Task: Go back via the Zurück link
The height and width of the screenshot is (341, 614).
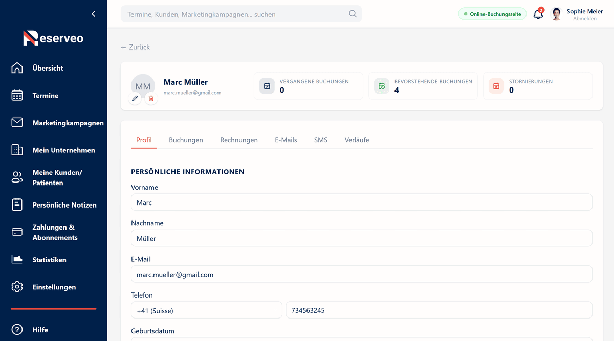Action: pyautogui.click(x=135, y=47)
